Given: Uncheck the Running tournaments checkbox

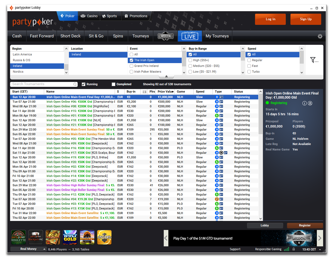Looking at the screenshot, I should [84, 84].
